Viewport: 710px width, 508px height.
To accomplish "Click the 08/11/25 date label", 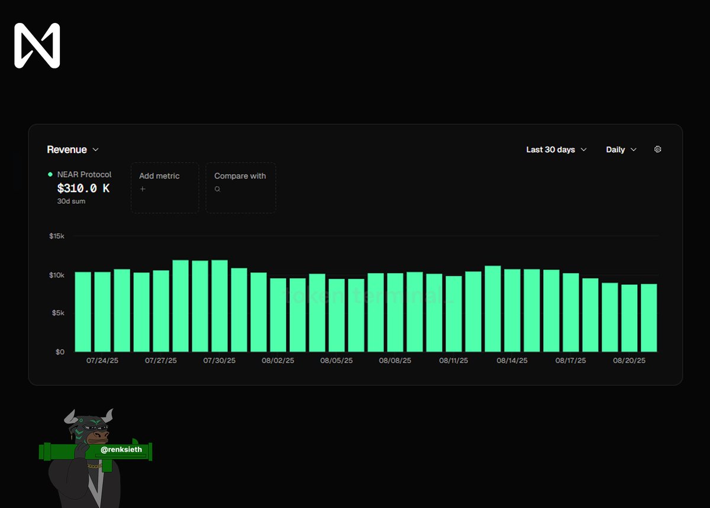I will coord(454,361).
